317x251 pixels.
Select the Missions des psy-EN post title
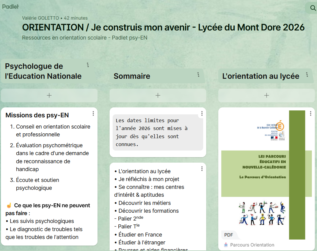click(x=37, y=115)
